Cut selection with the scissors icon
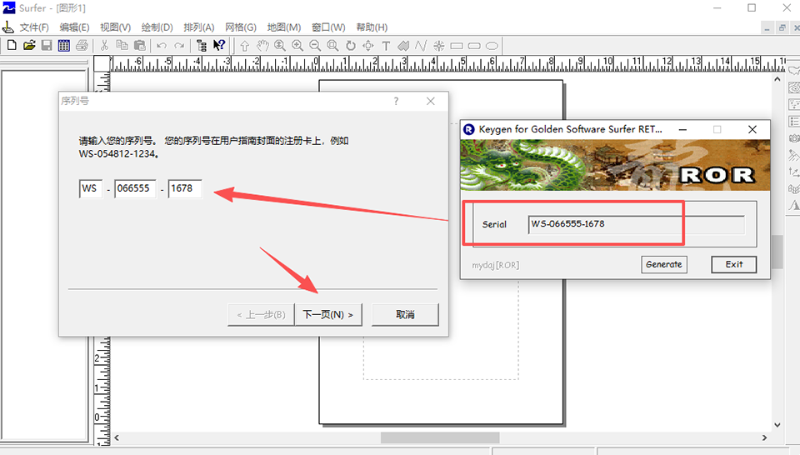The image size is (800, 455). click(x=104, y=45)
